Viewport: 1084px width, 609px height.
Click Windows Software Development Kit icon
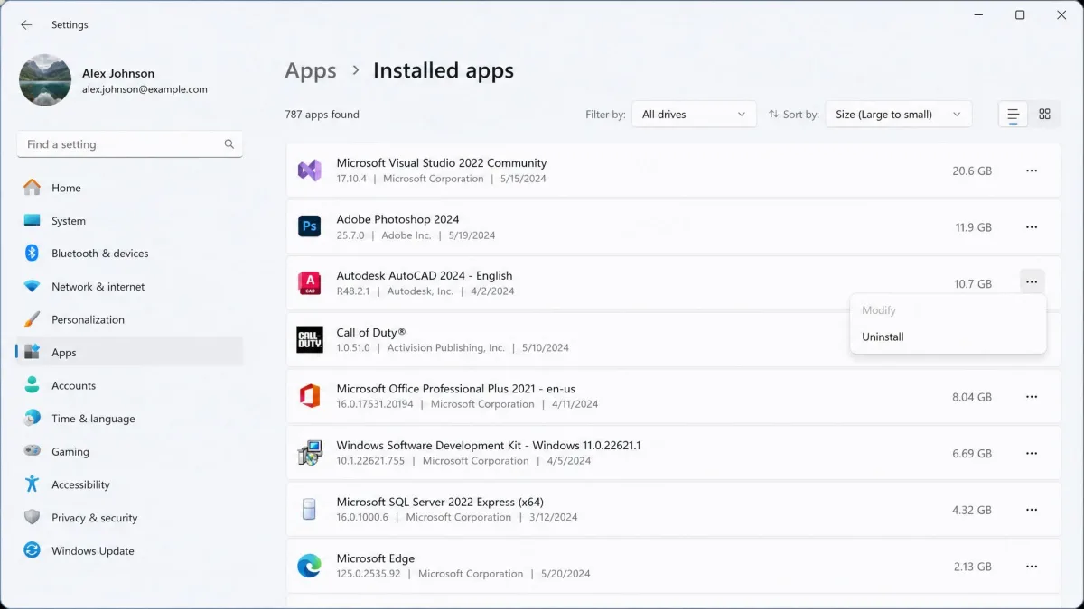click(310, 453)
